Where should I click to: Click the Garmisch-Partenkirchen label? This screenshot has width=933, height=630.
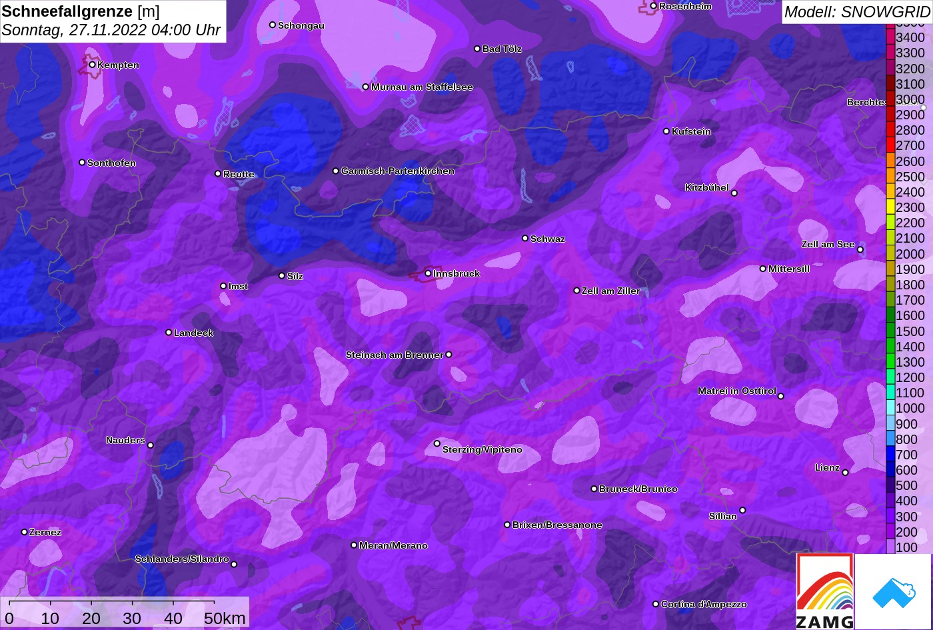(x=398, y=171)
